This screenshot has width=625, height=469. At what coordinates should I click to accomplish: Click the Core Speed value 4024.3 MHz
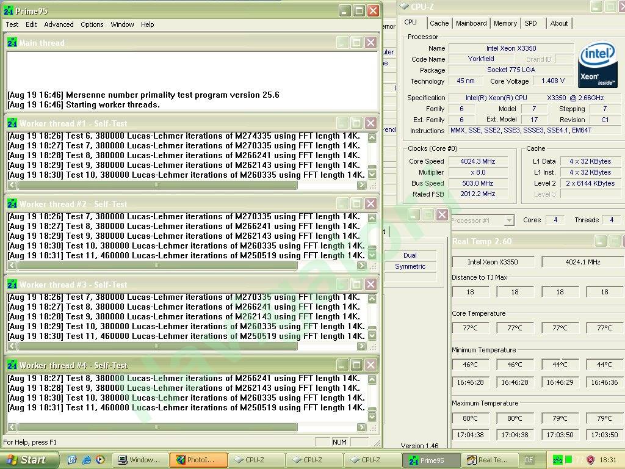pos(478,161)
